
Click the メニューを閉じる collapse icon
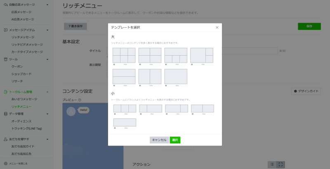point(5,164)
